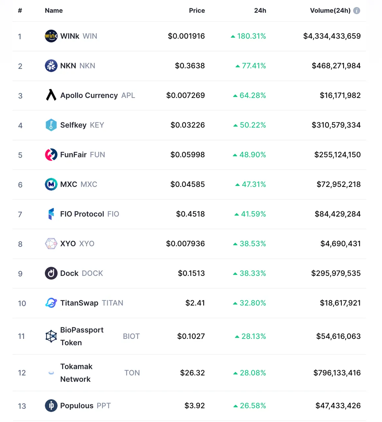This screenshot has height=422, width=382.
Task: Click the MXC coin logo icon
Action: (x=51, y=184)
